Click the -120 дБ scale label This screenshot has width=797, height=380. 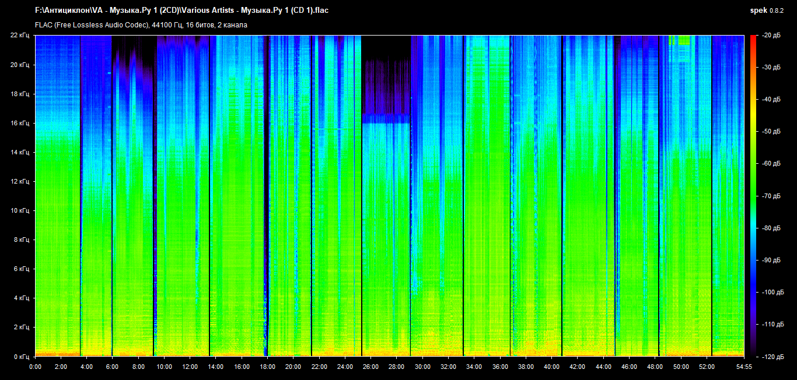point(772,356)
